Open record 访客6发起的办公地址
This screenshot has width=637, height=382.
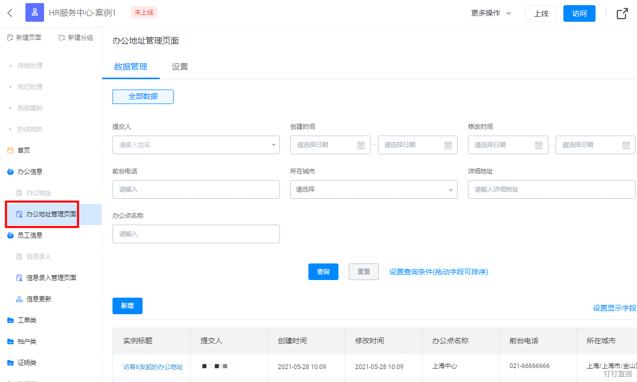pyautogui.click(x=153, y=366)
